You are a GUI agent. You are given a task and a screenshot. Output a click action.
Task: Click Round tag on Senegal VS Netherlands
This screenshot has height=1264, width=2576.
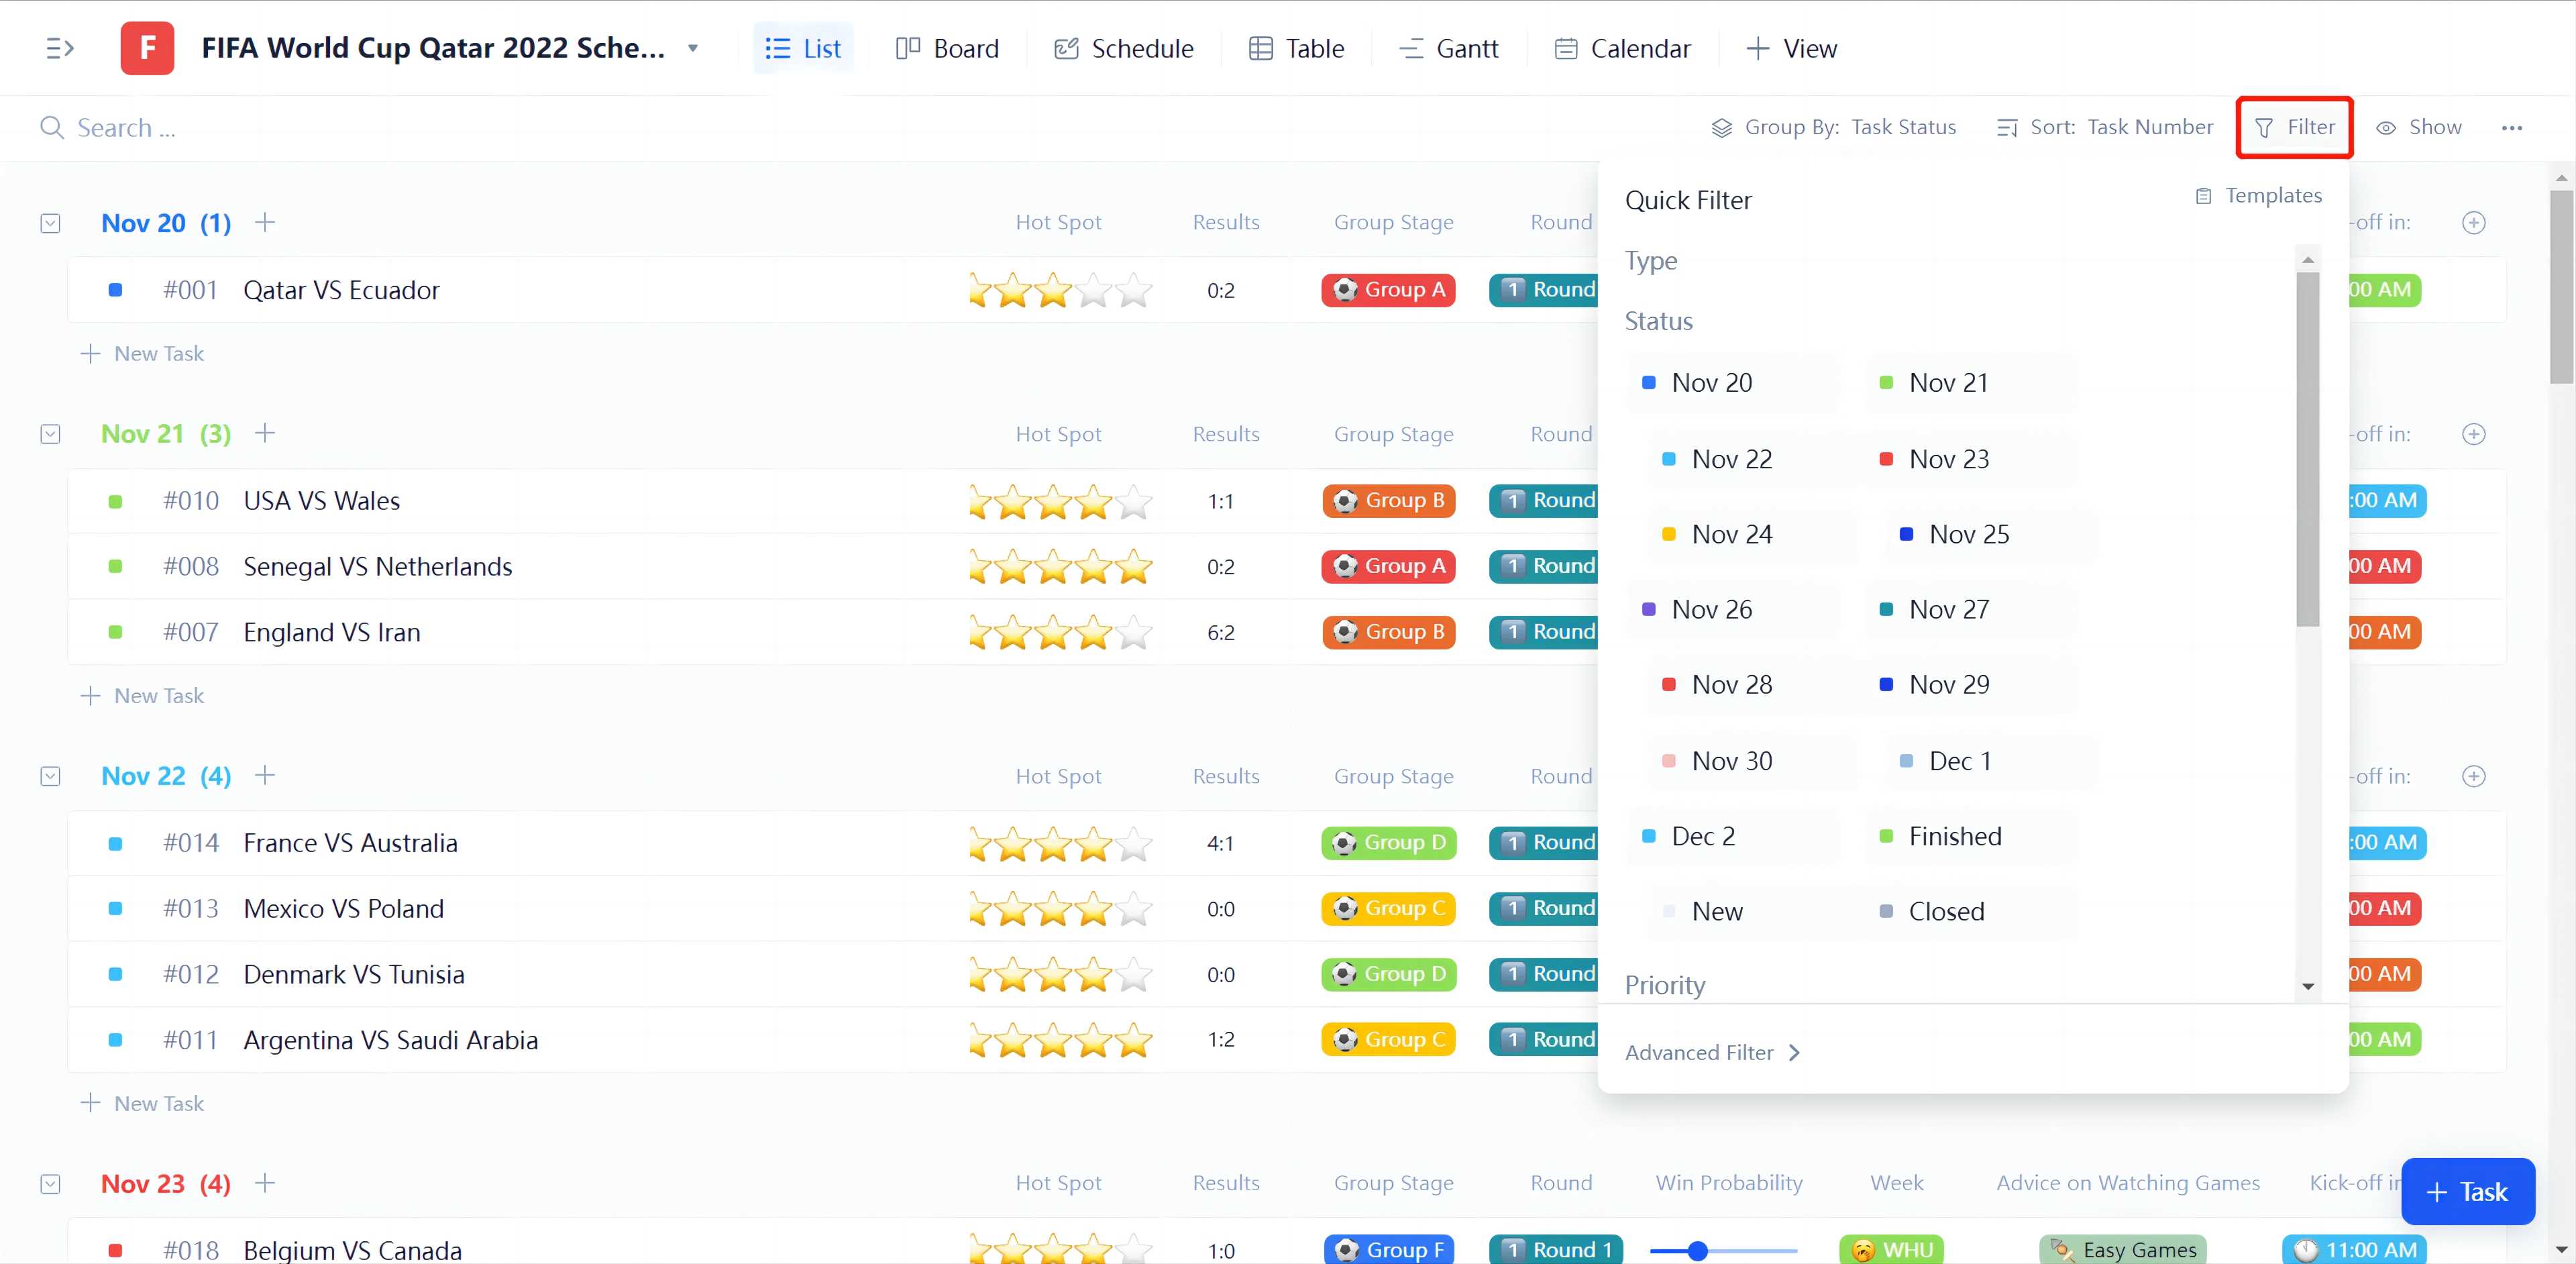point(1544,566)
